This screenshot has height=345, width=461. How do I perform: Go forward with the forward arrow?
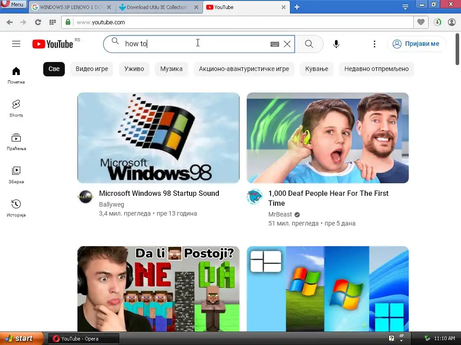point(23,22)
